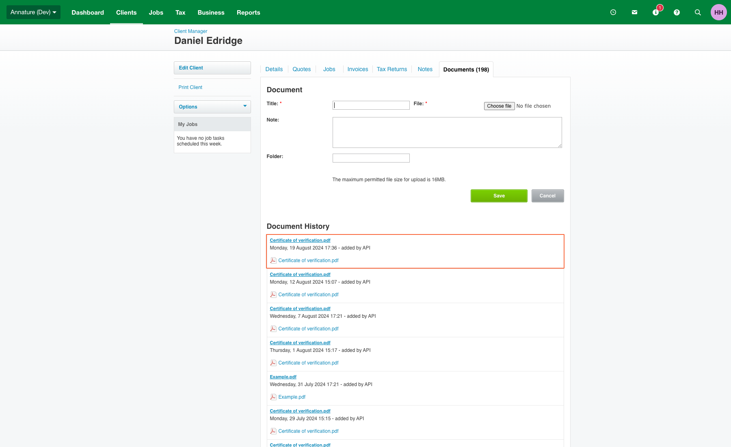Click the Daniel Edridge page heading
This screenshot has width=731, height=447.
click(x=208, y=41)
